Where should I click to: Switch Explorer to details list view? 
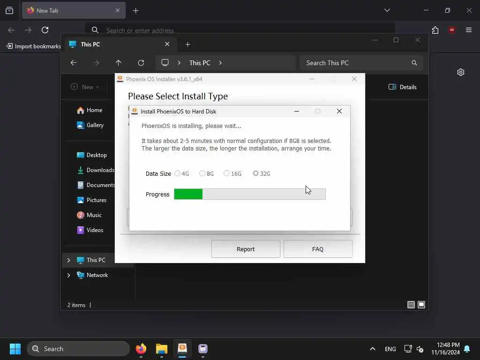click(x=411, y=305)
